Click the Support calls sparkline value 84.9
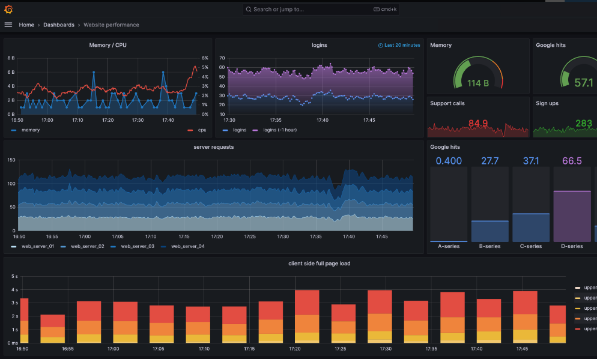Image resolution: width=597 pixels, height=359 pixels. point(477,124)
